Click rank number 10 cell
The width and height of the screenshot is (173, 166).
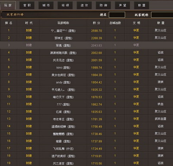point(9,97)
